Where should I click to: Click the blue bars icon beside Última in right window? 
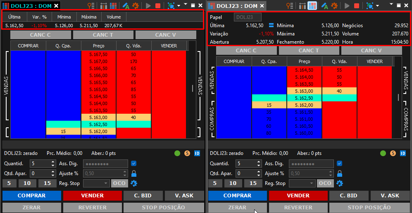tap(271, 26)
